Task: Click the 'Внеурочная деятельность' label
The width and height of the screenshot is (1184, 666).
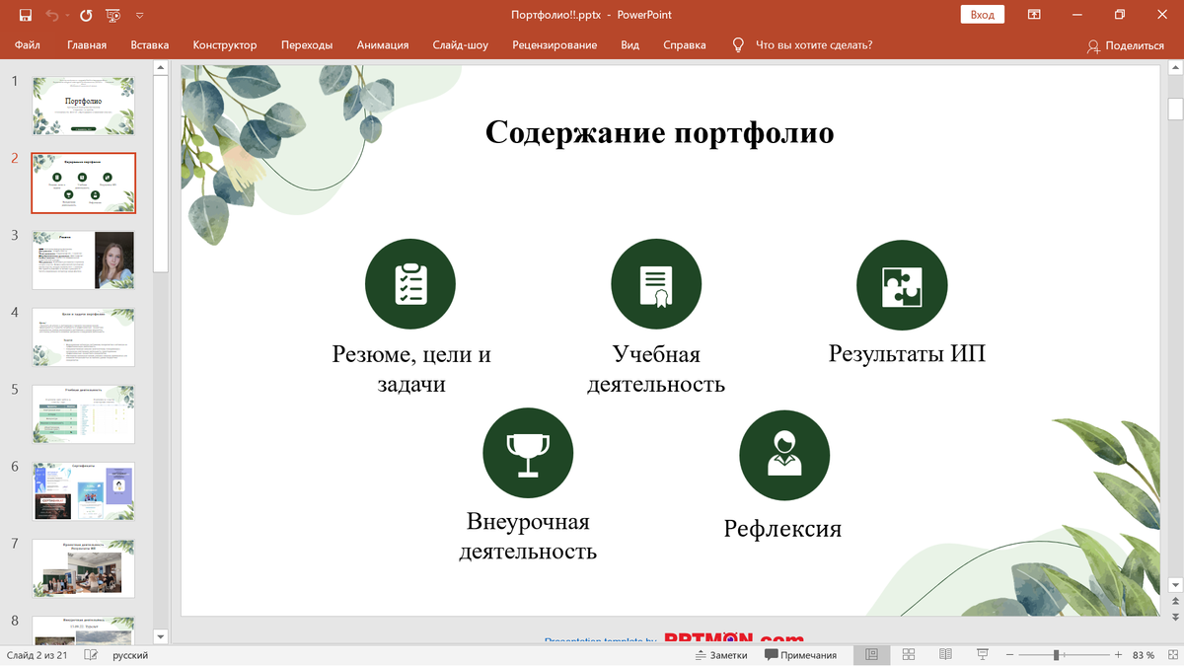Action: (528, 536)
